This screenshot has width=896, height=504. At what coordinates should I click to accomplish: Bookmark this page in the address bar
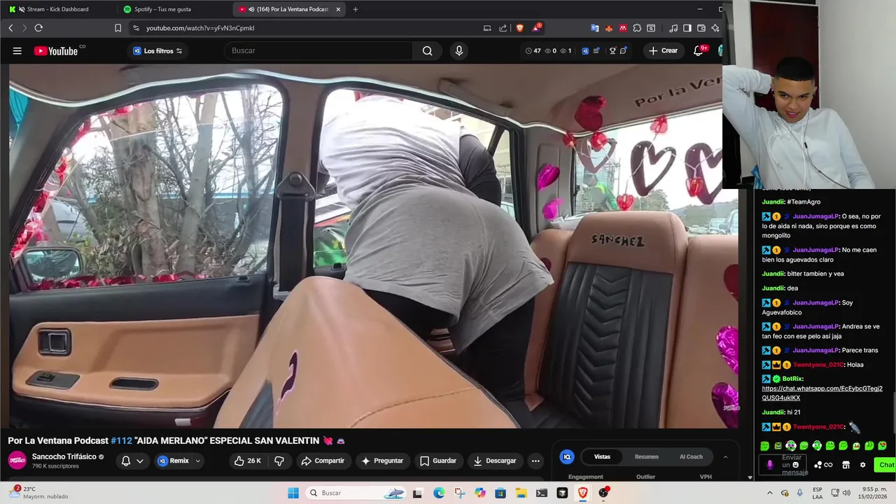pos(118,28)
